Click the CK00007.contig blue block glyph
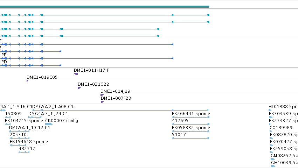 pos(49,124)
